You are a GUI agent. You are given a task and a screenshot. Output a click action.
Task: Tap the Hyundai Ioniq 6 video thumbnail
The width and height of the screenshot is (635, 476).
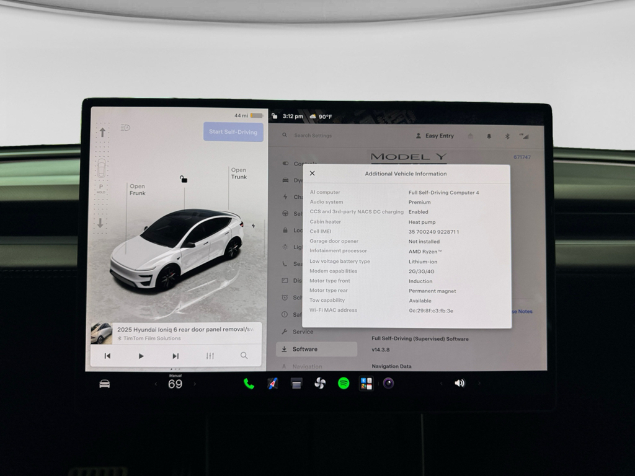coord(101,333)
